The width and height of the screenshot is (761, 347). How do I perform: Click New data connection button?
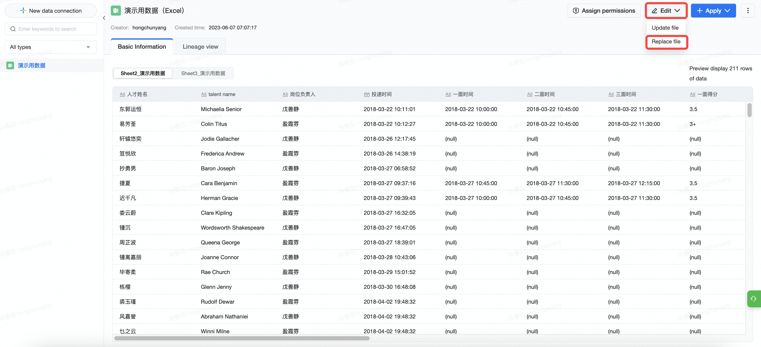(x=51, y=11)
